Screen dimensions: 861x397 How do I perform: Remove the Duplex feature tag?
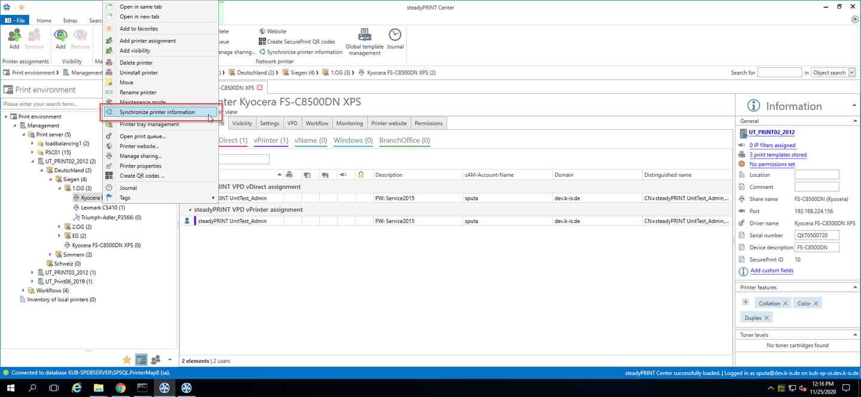(767, 317)
